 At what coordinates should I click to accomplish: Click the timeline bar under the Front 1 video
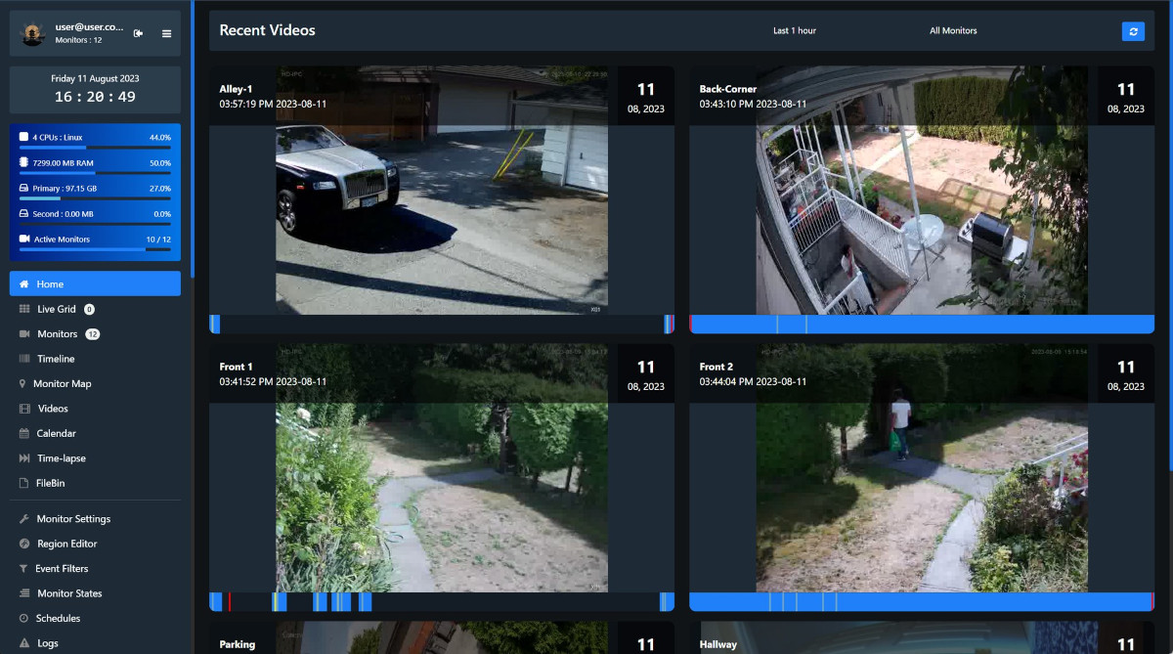tap(442, 602)
